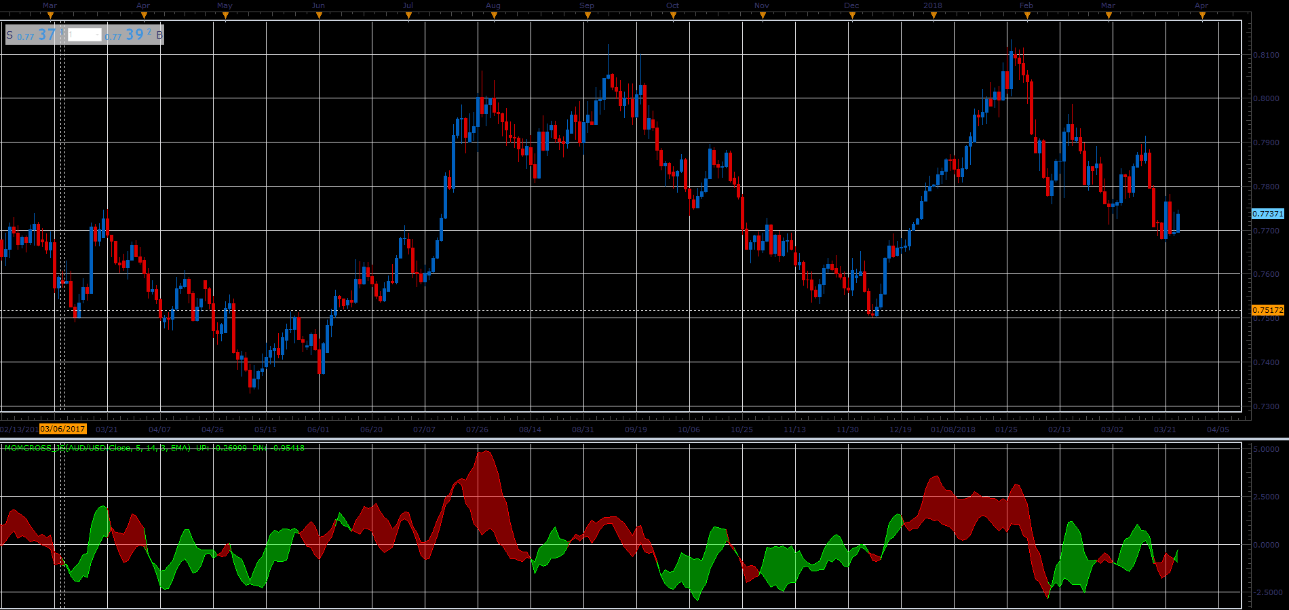Click the 12/19 date axis label

(x=900, y=430)
